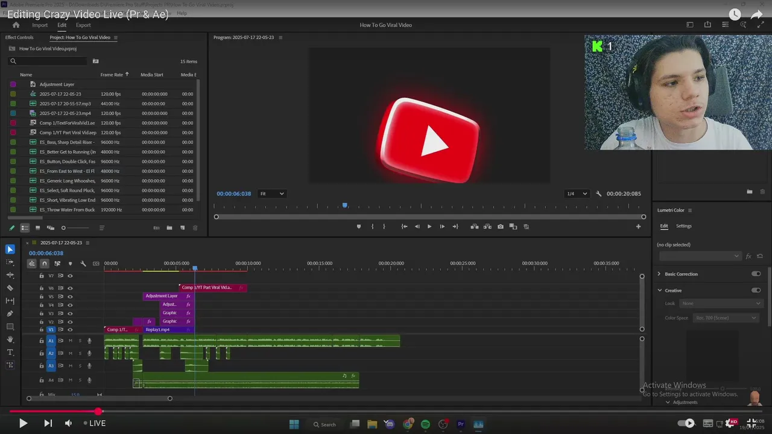Go to Out point in Program monitor

tap(455, 227)
